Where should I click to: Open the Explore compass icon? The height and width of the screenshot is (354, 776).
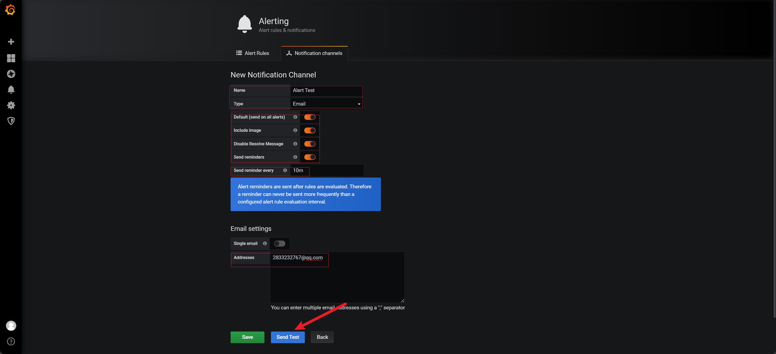pos(11,74)
